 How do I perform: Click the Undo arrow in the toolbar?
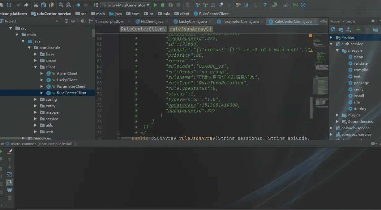(x=19, y=5)
